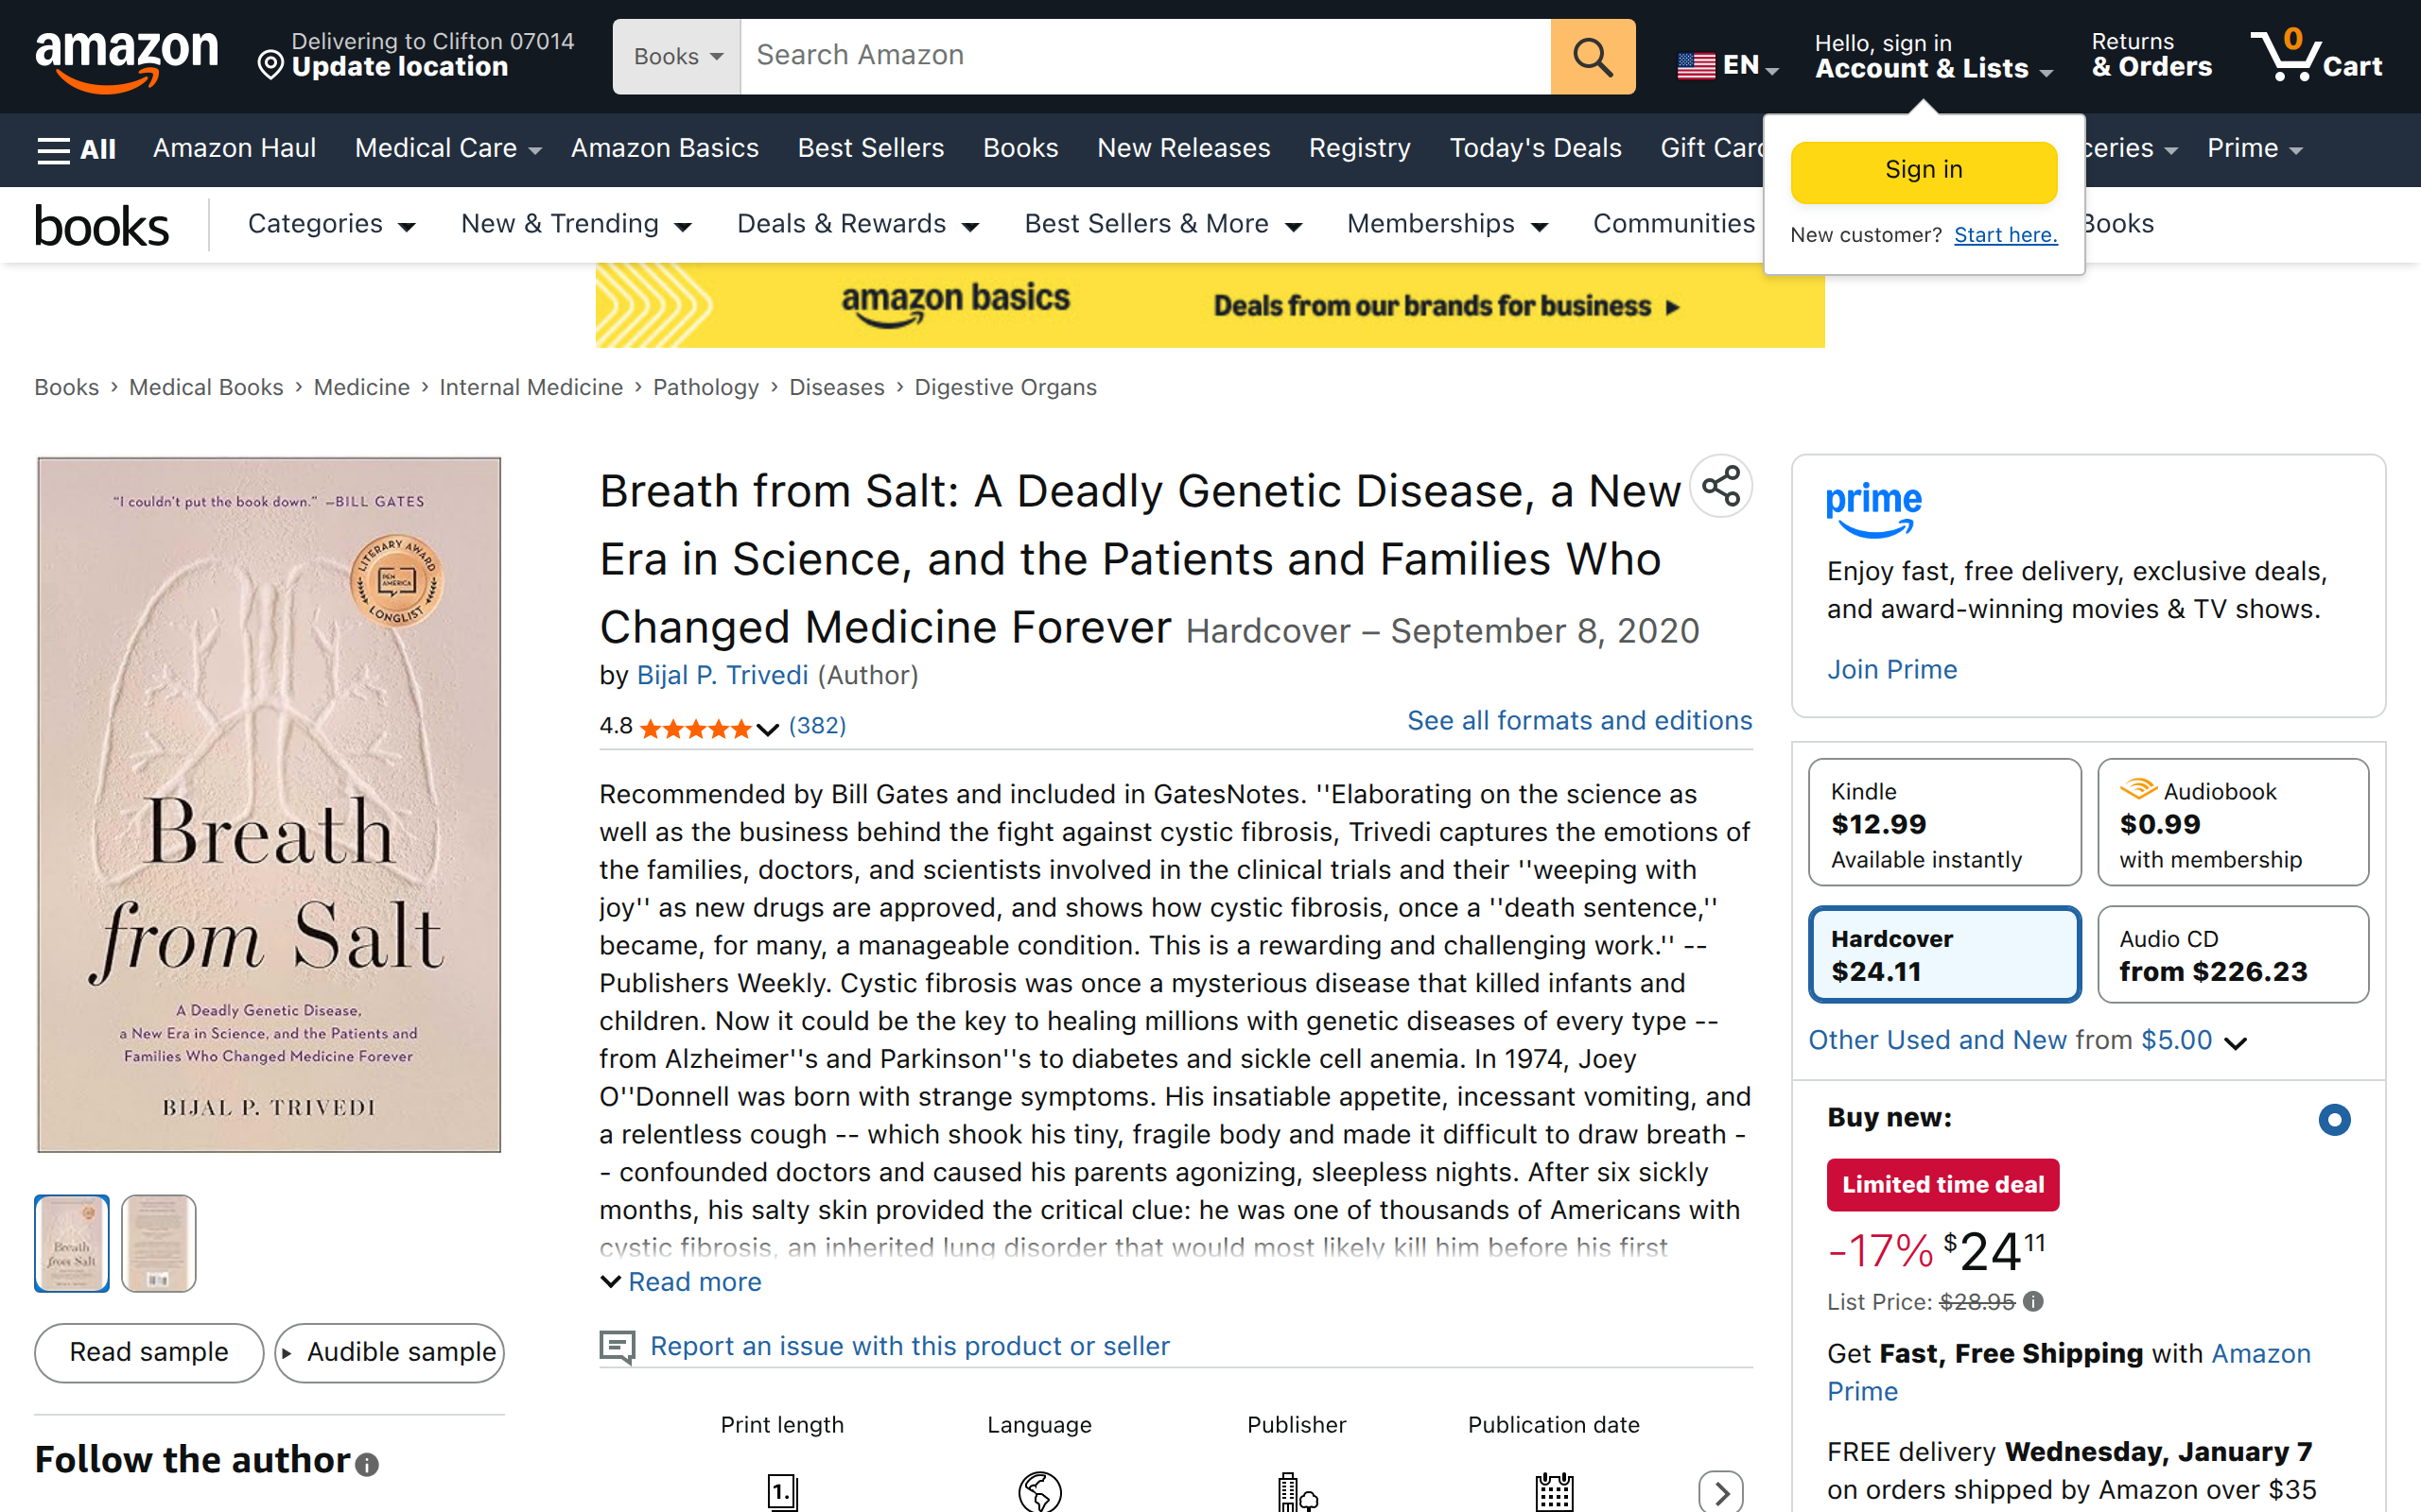Open the Today's Deals menu item
Image resolution: width=2421 pixels, height=1512 pixels.
[1536, 148]
